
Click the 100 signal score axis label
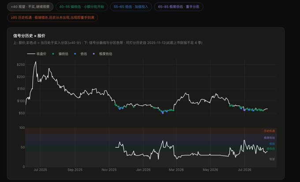pyautogui.click(x=22, y=128)
